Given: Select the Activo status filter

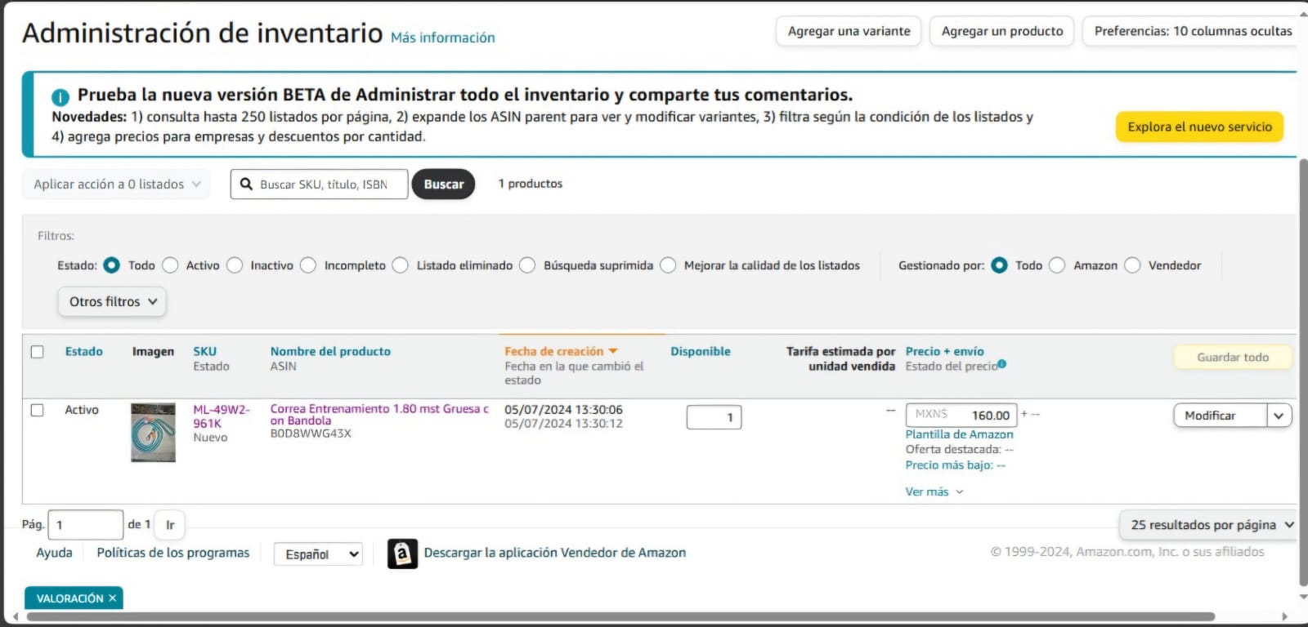Looking at the screenshot, I should click(170, 265).
